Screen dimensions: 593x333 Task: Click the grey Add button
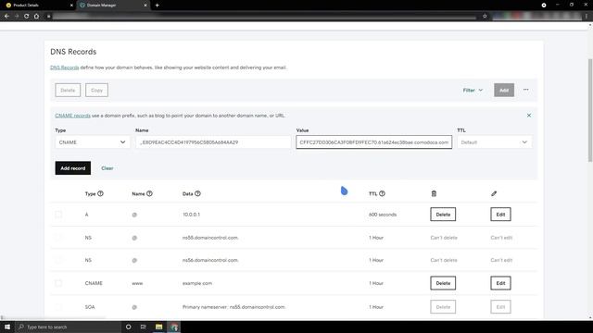[x=504, y=91]
